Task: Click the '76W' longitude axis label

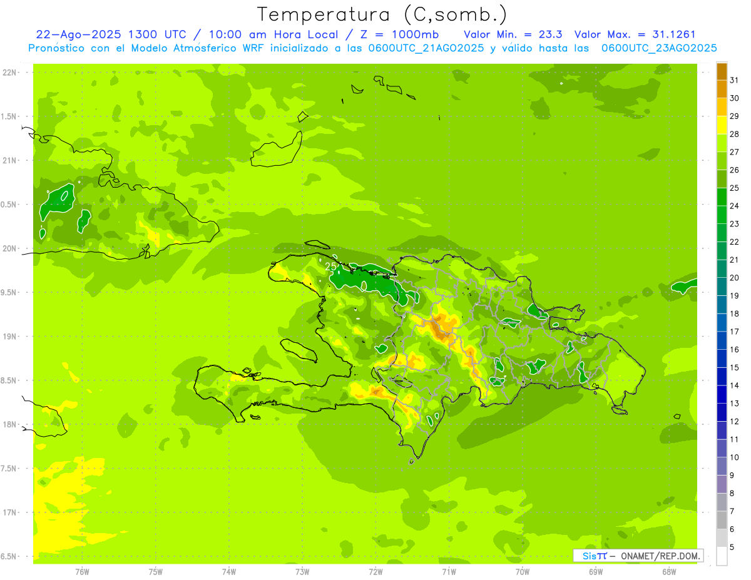Action: tap(82, 571)
